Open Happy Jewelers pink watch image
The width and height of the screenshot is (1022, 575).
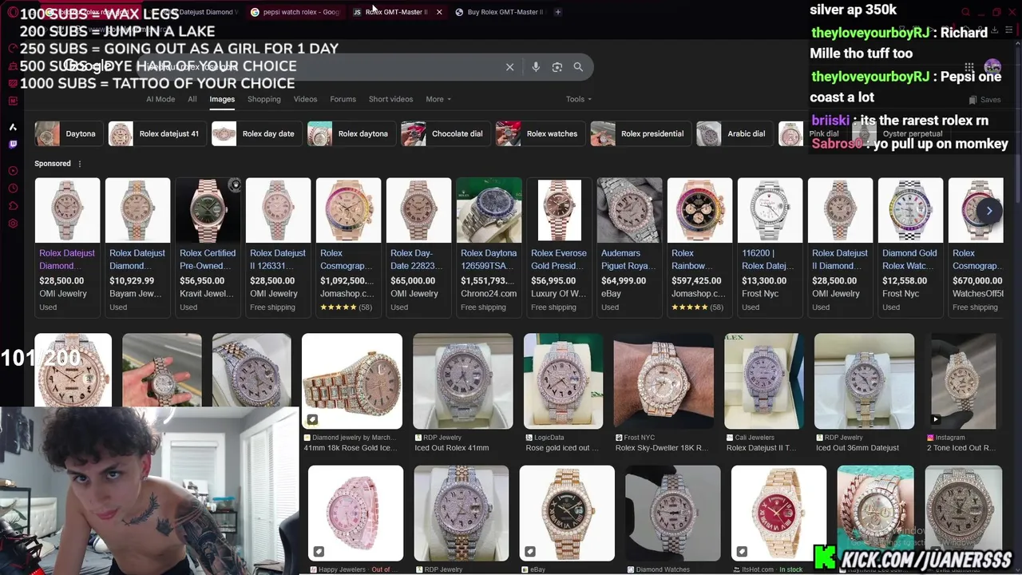point(355,514)
